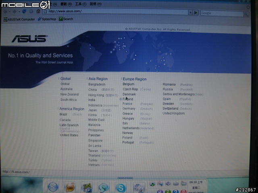
Task: Select the Middle East link
Action: point(96,120)
